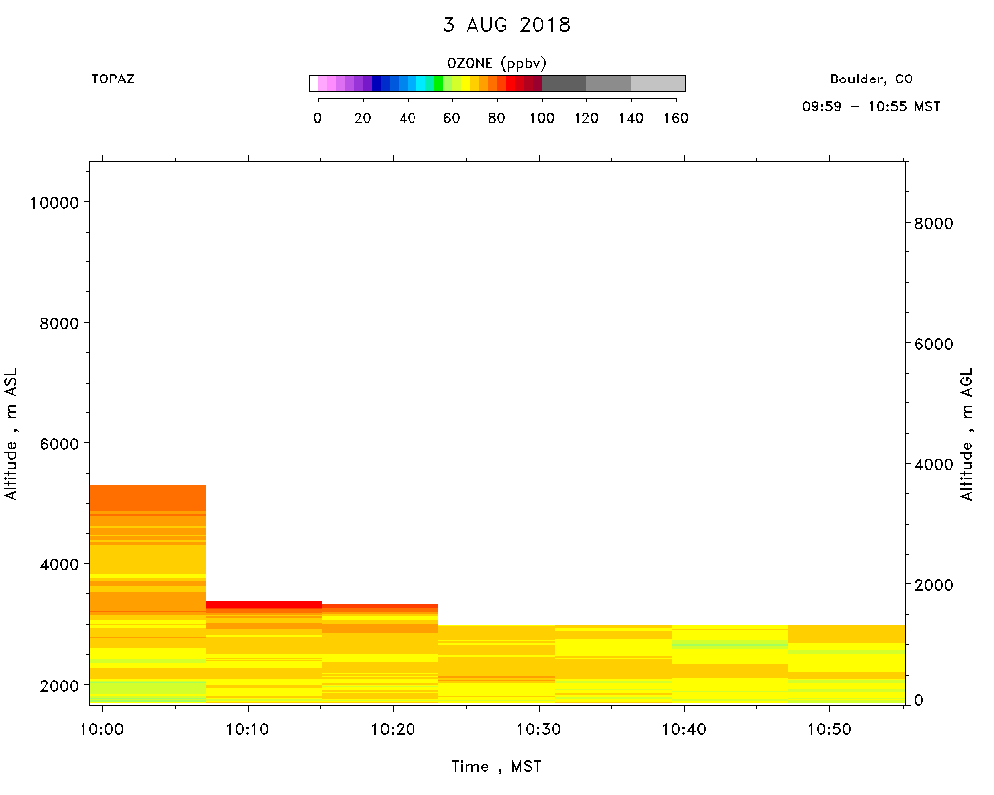Click the dark blue colorbar segment near 27

pos(376,83)
